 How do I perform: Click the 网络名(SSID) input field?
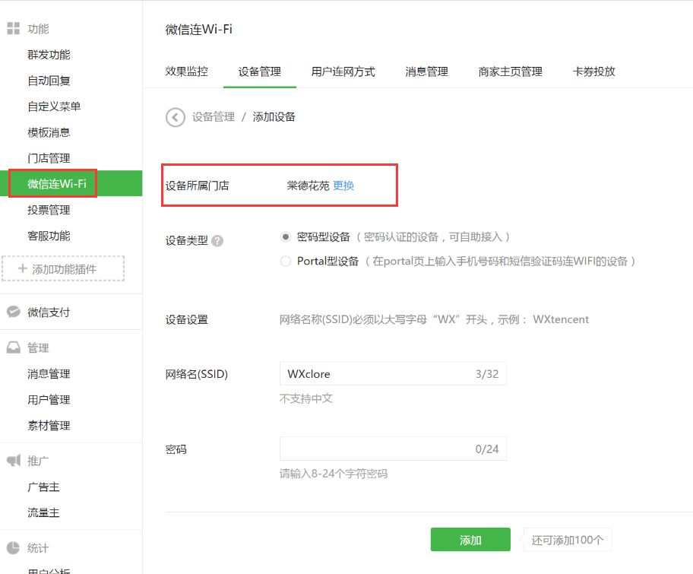[376, 374]
